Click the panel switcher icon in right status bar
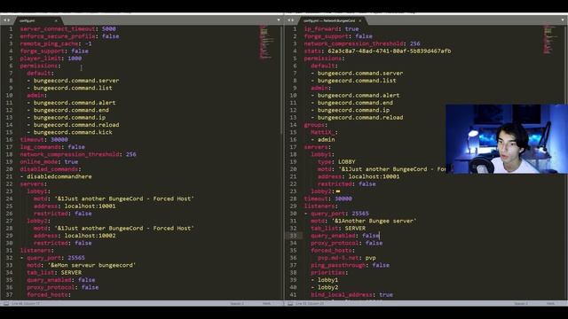This screenshot has height=319, width=568. coord(290,303)
